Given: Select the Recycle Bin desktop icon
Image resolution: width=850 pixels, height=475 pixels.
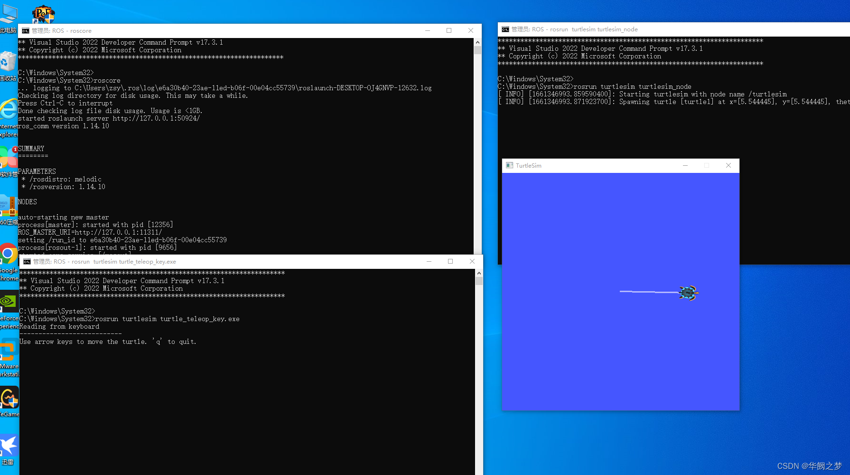Looking at the screenshot, I should (x=8, y=66).
